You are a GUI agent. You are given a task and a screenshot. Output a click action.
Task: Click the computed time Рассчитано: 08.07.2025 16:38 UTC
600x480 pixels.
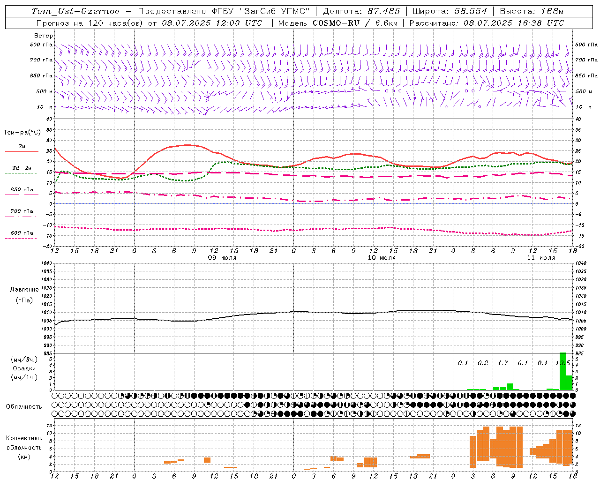pyautogui.click(x=487, y=23)
